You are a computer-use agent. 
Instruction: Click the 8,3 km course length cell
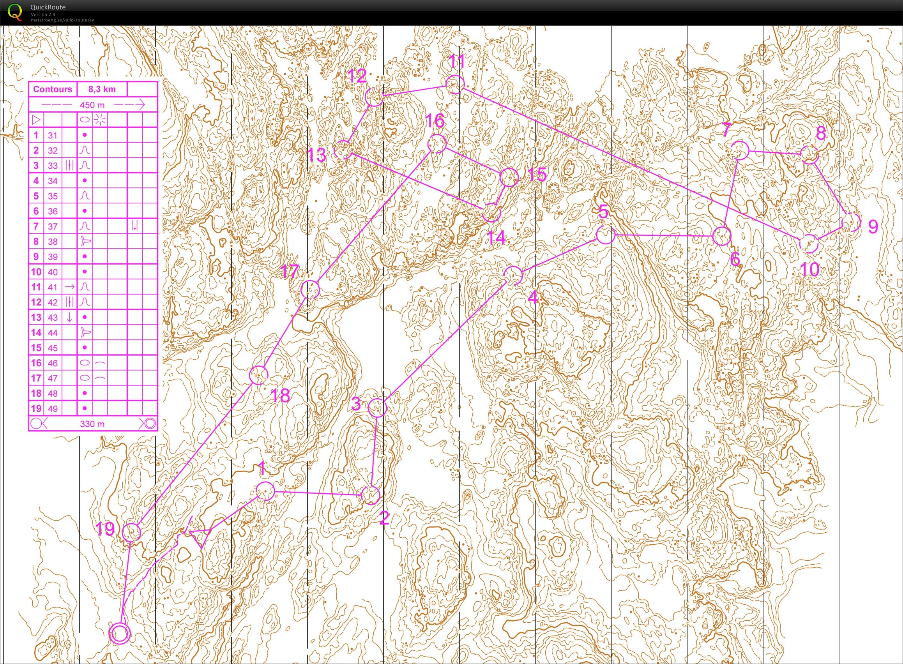coord(102,89)
